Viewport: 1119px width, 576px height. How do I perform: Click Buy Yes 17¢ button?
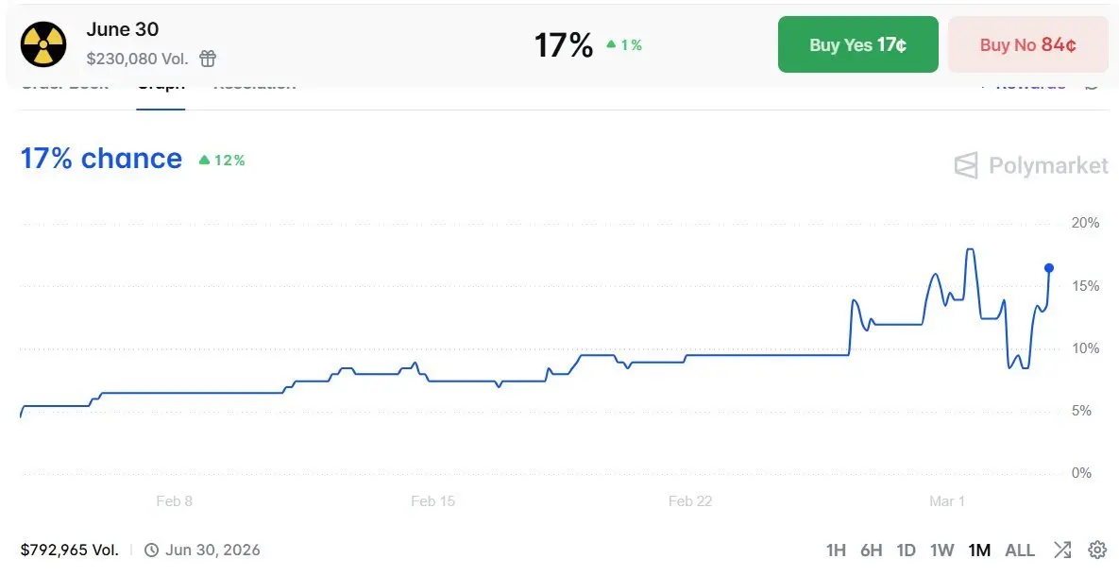[857, 44]
